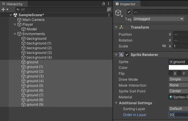The width and height of the screenshot is (188, 121).
Task: Click the Sprite field showing ground
Action: click(178, 62)
